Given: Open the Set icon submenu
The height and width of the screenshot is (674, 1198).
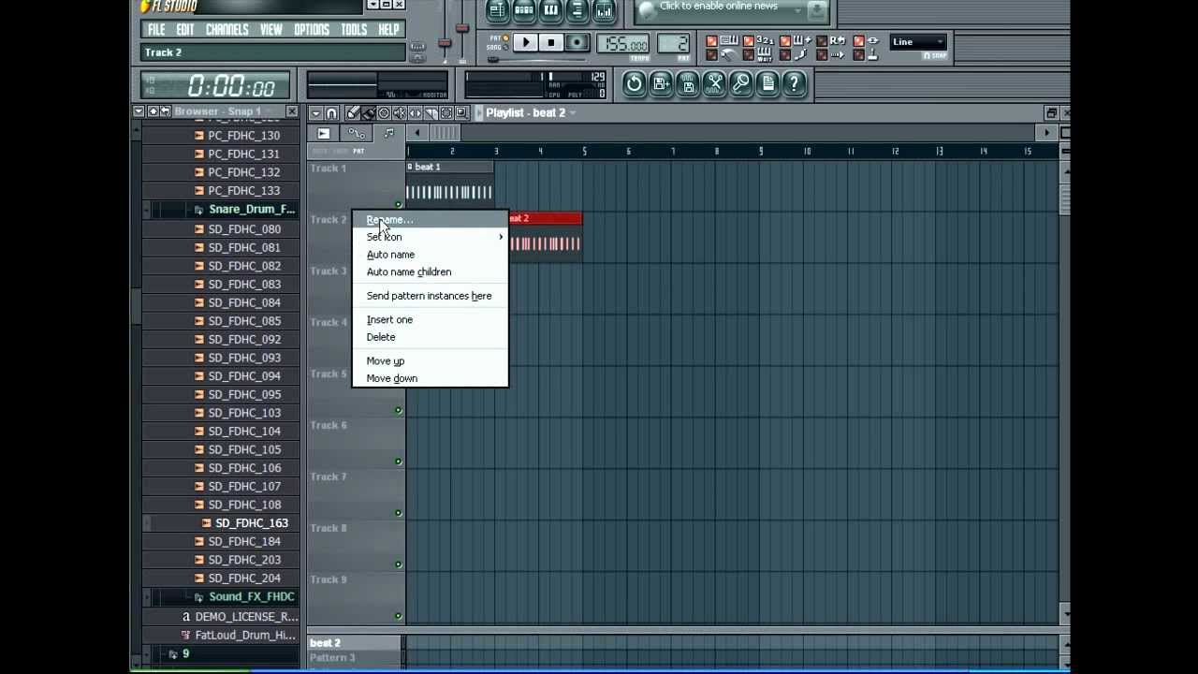Looking at the screenshot, I should (x=431, y=237).
